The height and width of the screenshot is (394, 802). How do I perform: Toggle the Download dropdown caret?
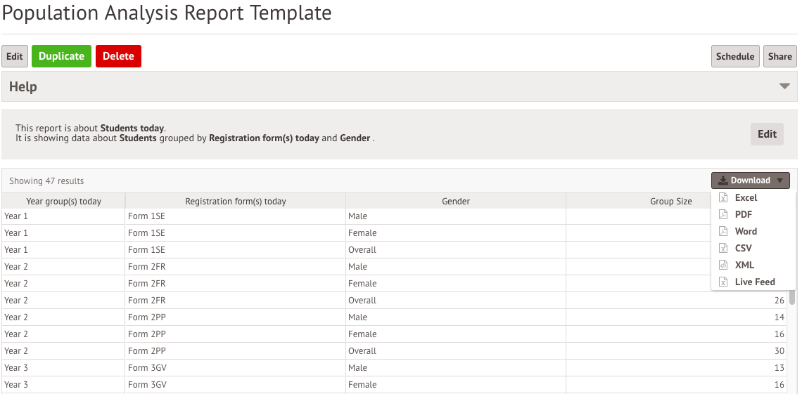[x=779, y=180]
